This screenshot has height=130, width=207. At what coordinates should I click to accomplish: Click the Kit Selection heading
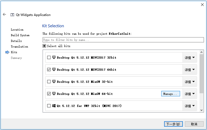[53, 26]
